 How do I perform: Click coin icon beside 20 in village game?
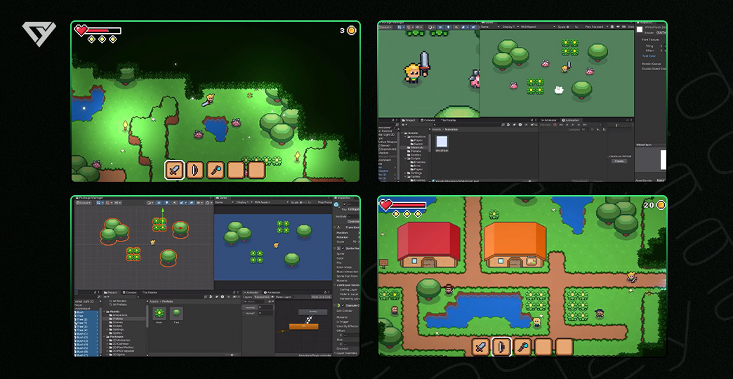coord(661,205)
